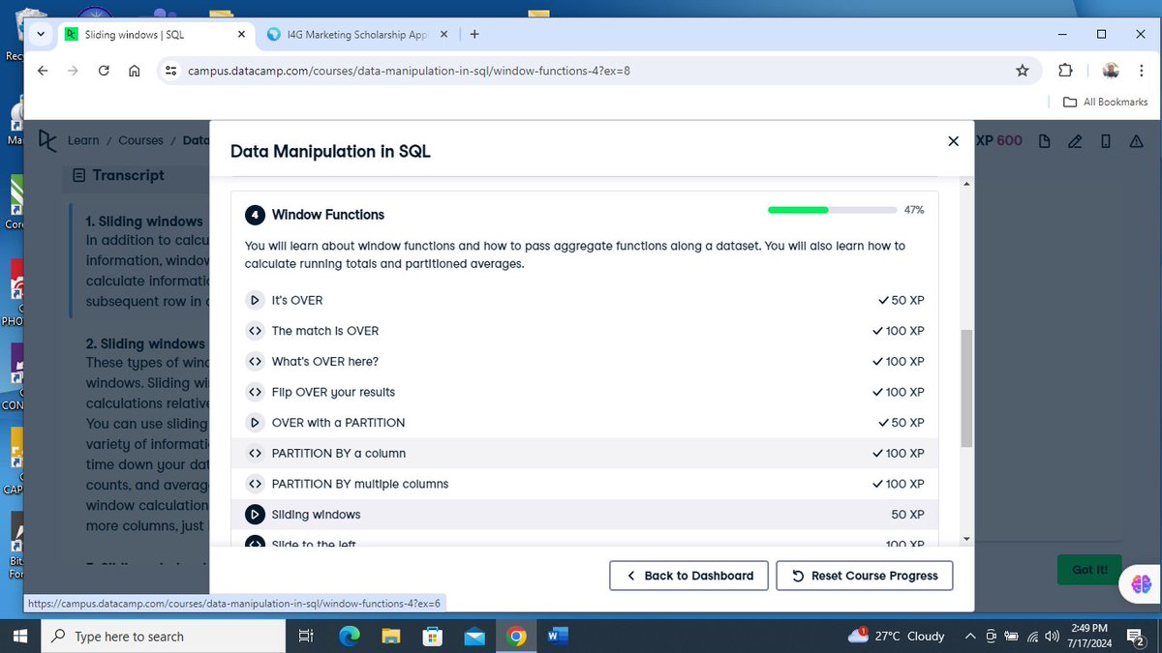Screen dimensions: 1162x653
Task: Open Windows Start menu
Action: coord(19,636)
